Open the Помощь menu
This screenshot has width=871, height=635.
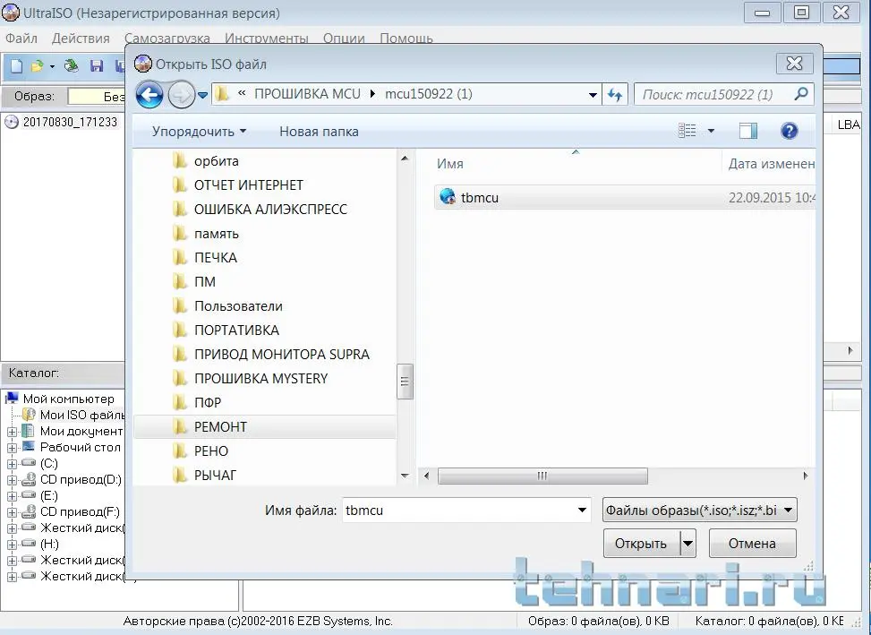tap(406, 39)
